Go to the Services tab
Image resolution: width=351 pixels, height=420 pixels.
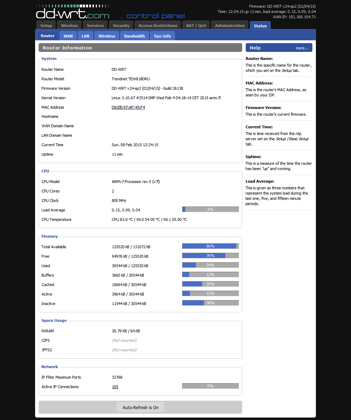coord(95,26)
